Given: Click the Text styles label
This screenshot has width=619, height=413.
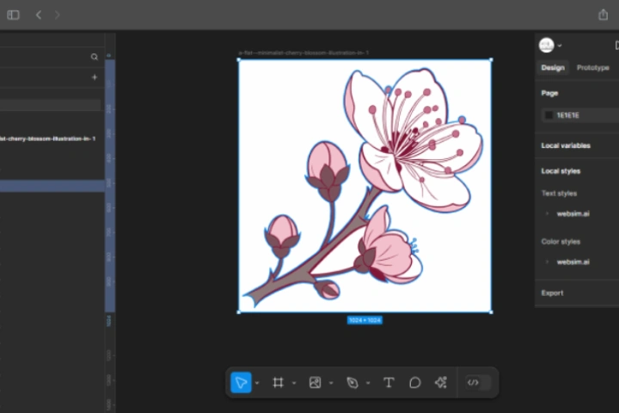Looking at the screenshot, I should (559, 194).
